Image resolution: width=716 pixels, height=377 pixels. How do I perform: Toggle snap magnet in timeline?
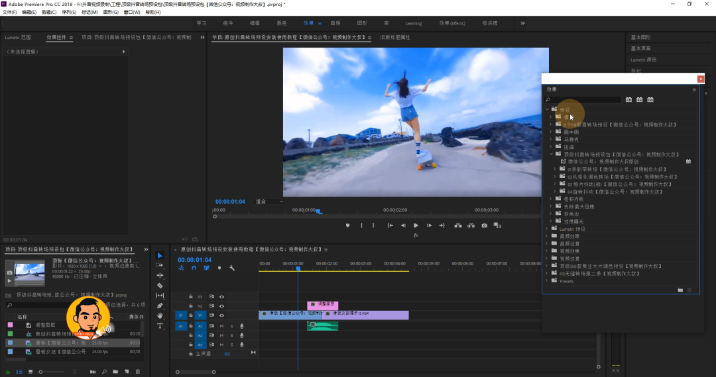tap(194, 268)
